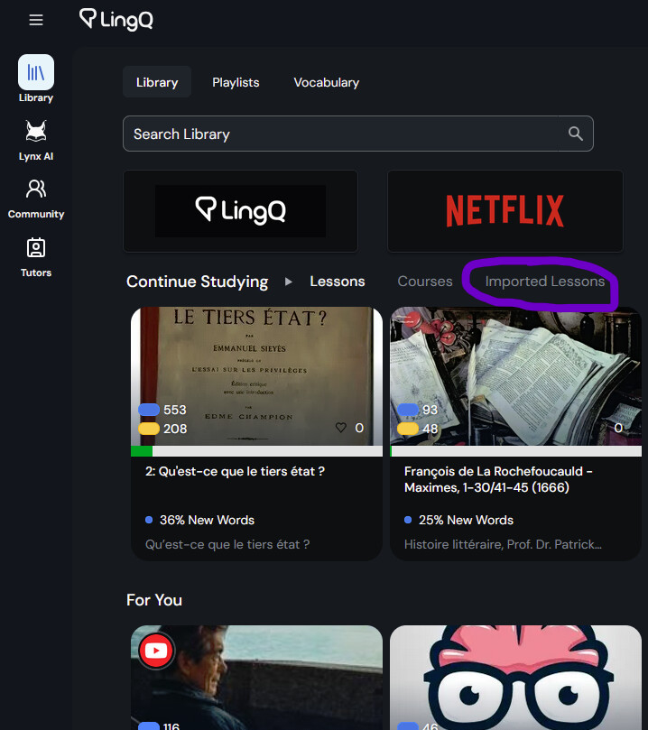This screenshot has height=730, width=648.
Task: Open the Netflix source banner
Action: [x=505, y=211]
